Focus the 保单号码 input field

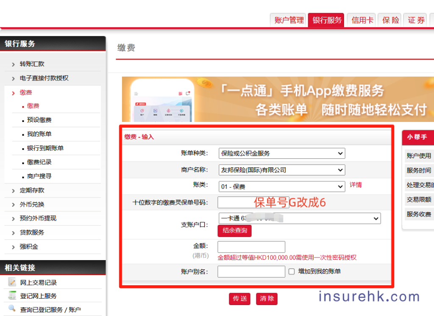click(x=253, y=202)
